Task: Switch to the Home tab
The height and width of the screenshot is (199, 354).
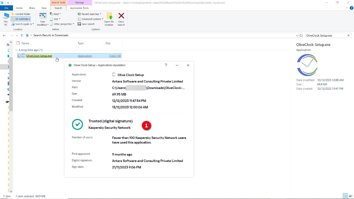Action: pos(19,8)
